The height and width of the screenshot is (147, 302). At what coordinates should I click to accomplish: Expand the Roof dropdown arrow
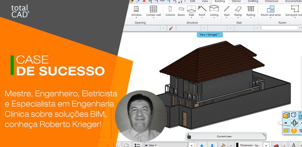click(x=202, y=18)
